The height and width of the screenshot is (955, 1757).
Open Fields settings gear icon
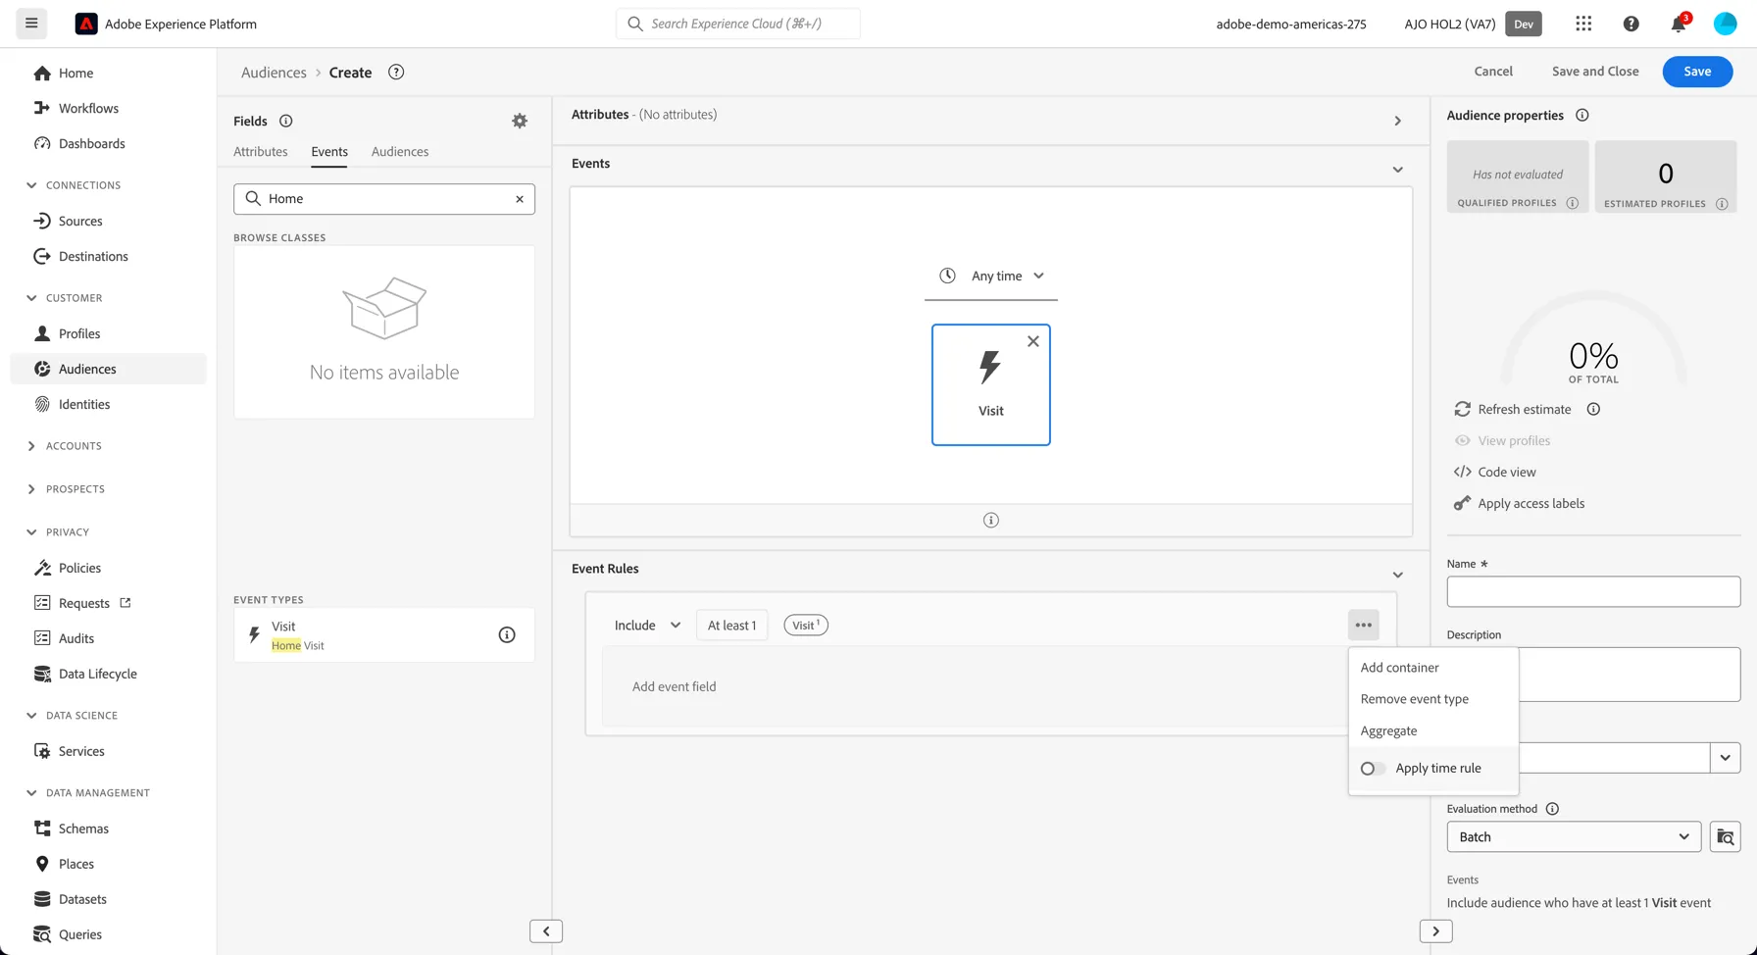[520, 121]
